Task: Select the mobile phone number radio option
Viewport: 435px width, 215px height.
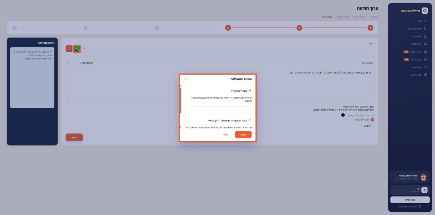Action: pyautogui.click(x=250, y=91)
